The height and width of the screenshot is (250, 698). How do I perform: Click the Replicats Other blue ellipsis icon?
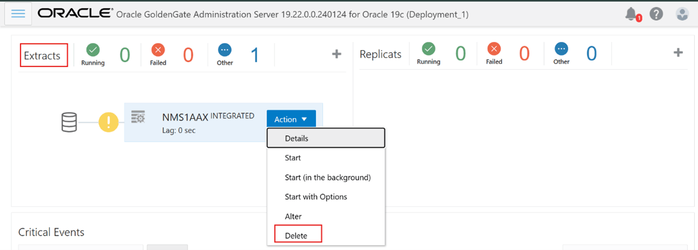tap(561, 49)
